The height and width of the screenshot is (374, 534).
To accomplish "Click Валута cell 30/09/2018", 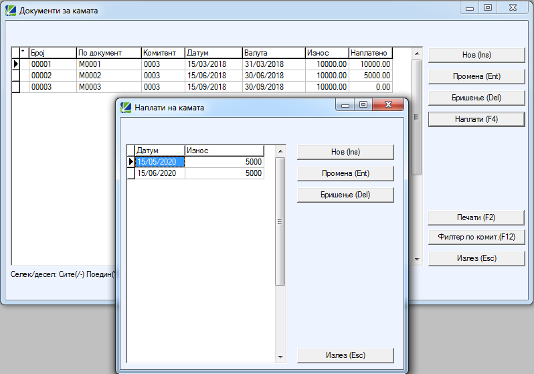I will tap(274, 87).
